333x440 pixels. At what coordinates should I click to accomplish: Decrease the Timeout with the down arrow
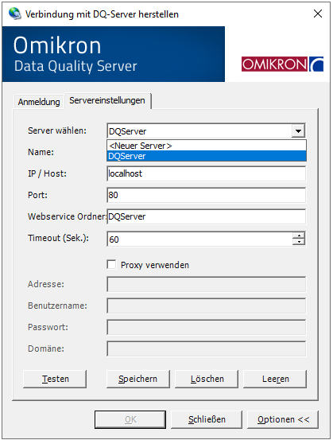click(299, 242)
